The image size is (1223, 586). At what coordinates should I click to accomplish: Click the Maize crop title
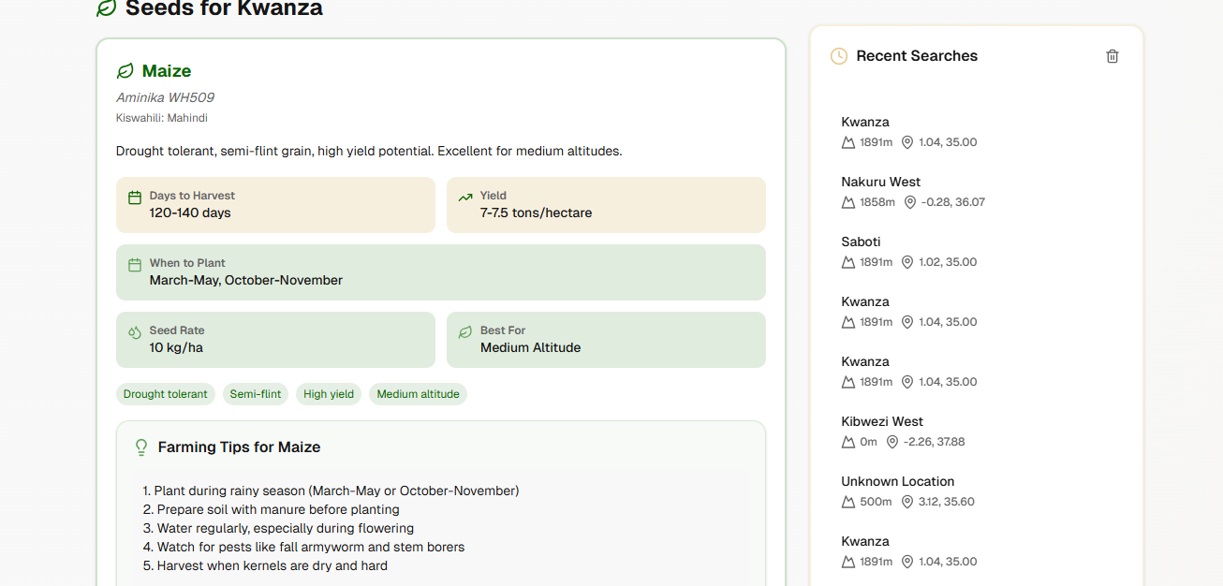[x=167, y=71]
